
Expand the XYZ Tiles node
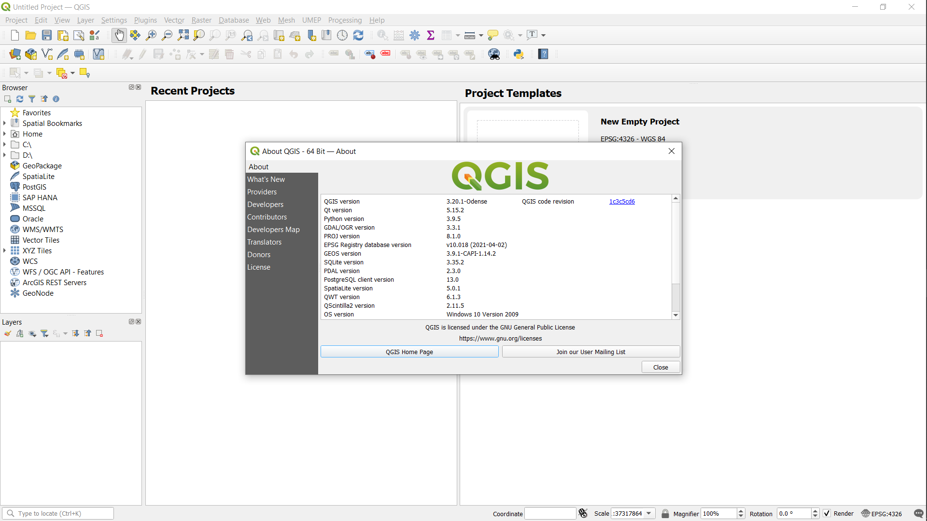click(x=4, y=251)
